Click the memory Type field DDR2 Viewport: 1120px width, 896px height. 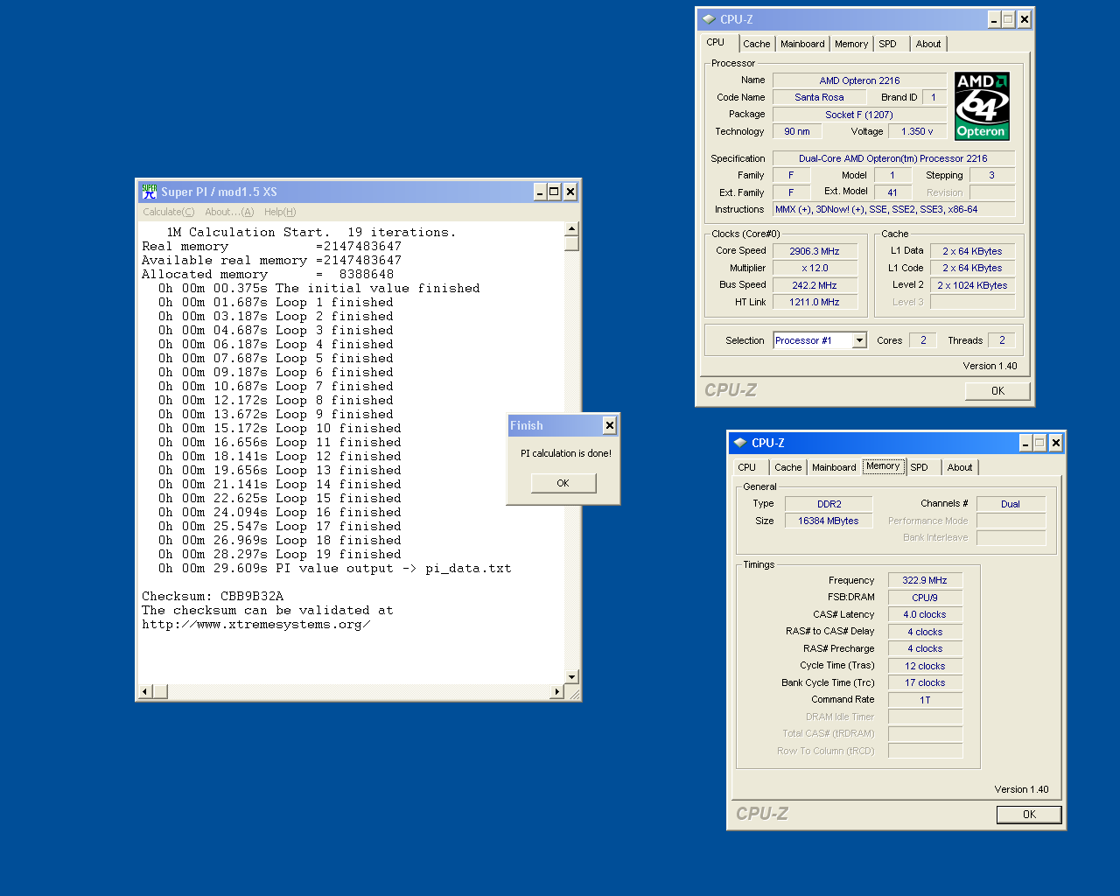[829, 504]
